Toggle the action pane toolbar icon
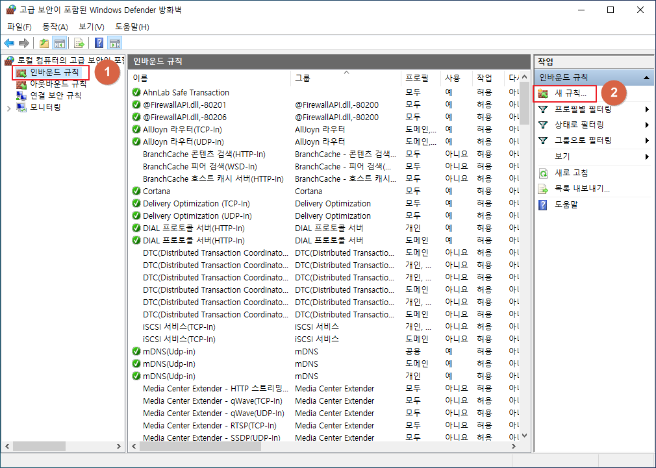The width and height of the screenshot is (656, 468). point(114,43)
